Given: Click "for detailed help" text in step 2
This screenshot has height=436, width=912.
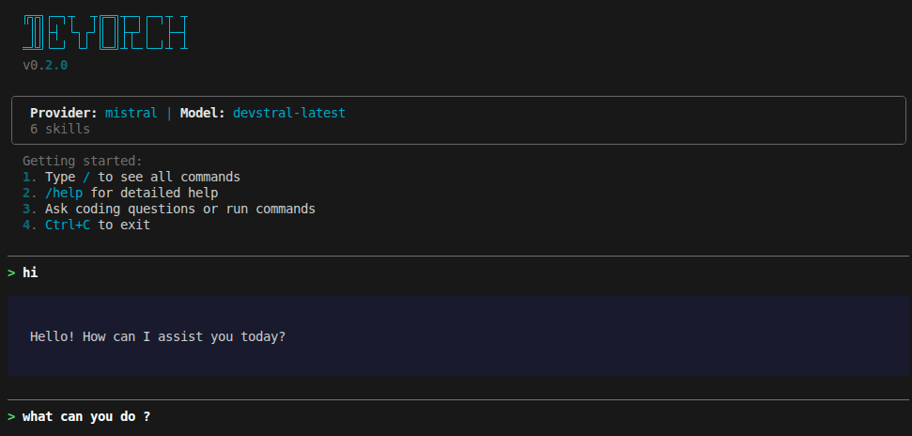Looking at the screenshot, I should (154, 193).
